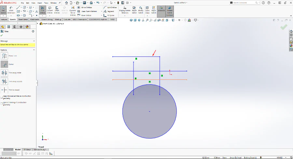Click the Exit Sketch button
Image resolution: width=293 pixels, height=159 pixels.
point(3,10)
